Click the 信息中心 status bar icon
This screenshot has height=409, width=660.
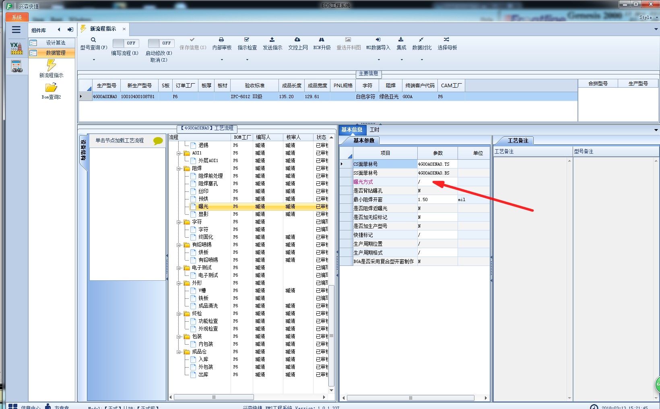point(13,406)
